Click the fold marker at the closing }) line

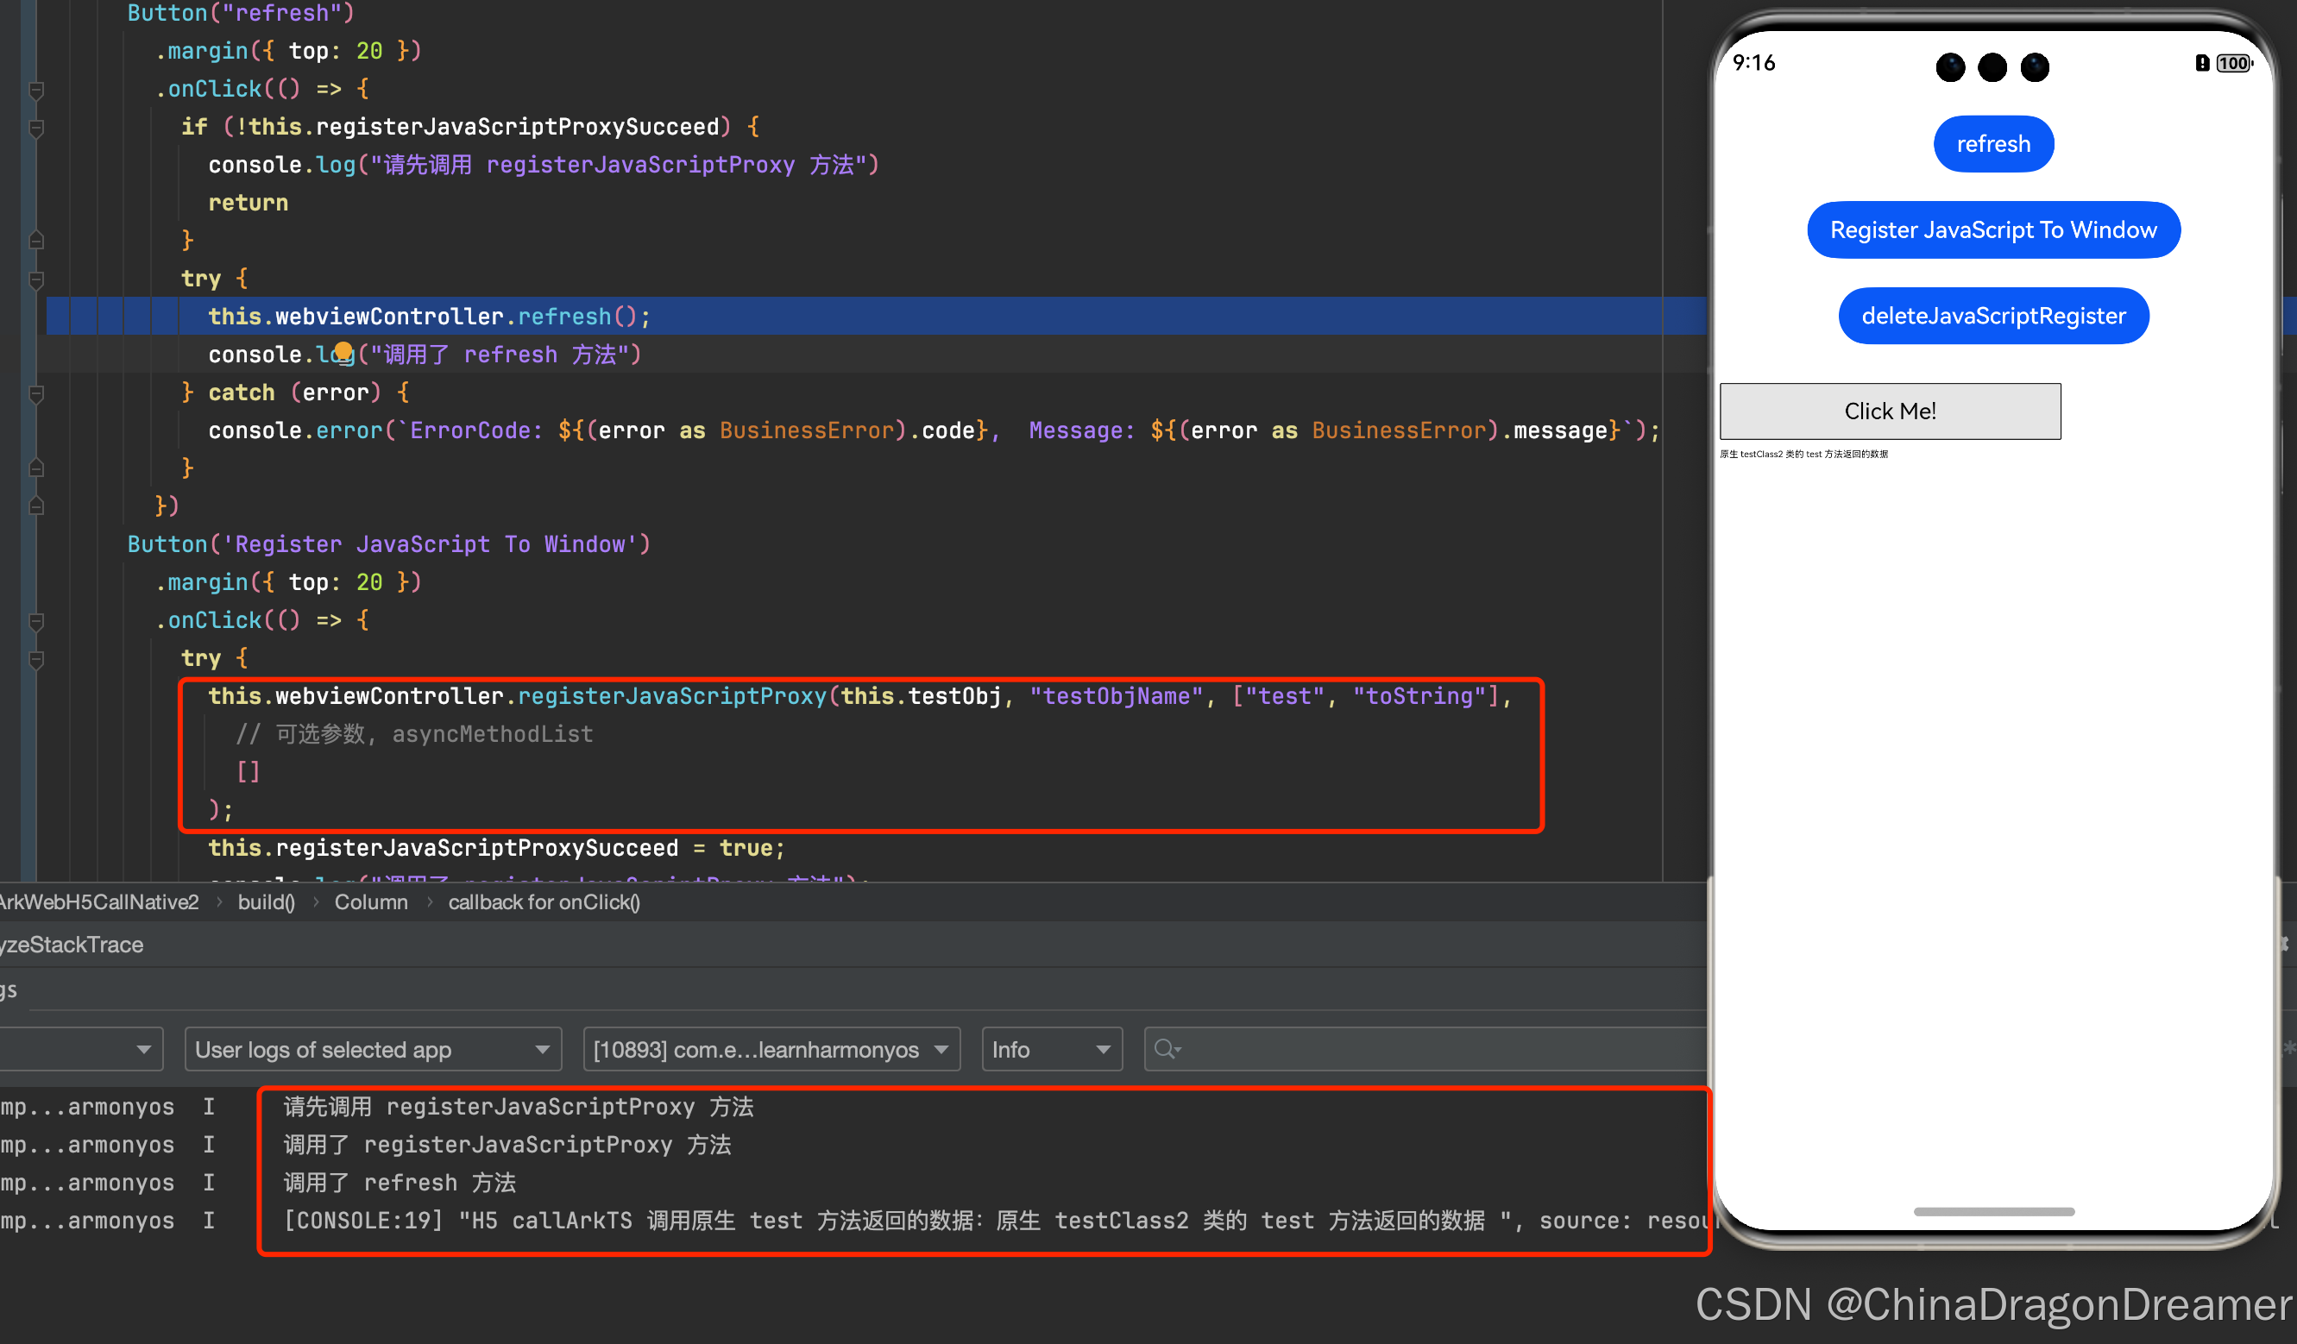tap(36, 506)
